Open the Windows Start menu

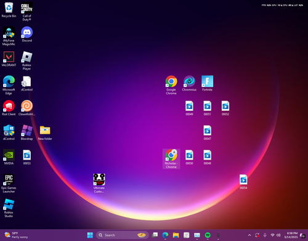tap(90, 235)
